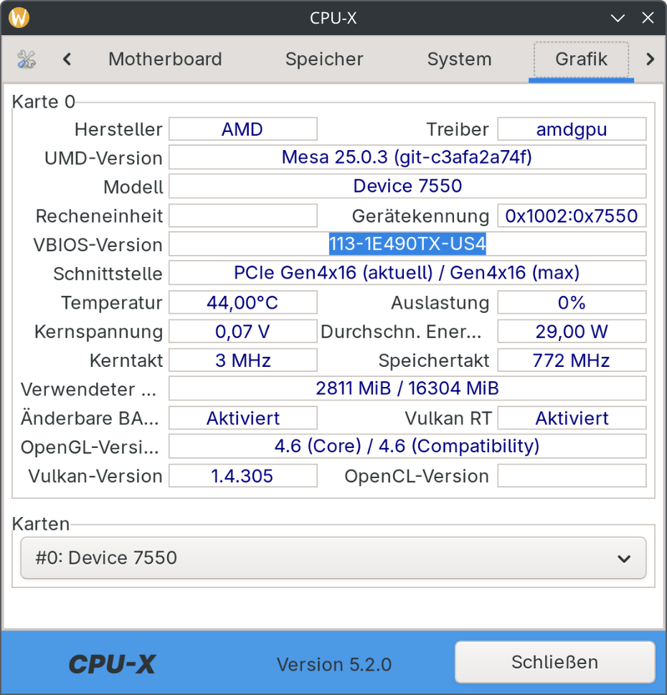This screenshot has width=667, height=695.
Task: Close the CPU-X window
Action: [x=648, y=18]
